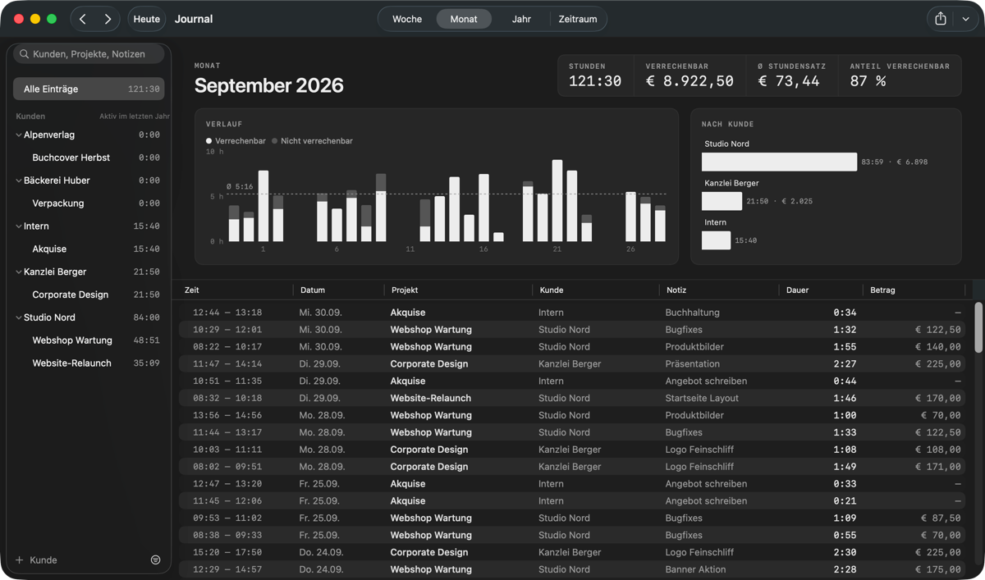Select the Zeitraum view tab

click(x=578, y=19)
